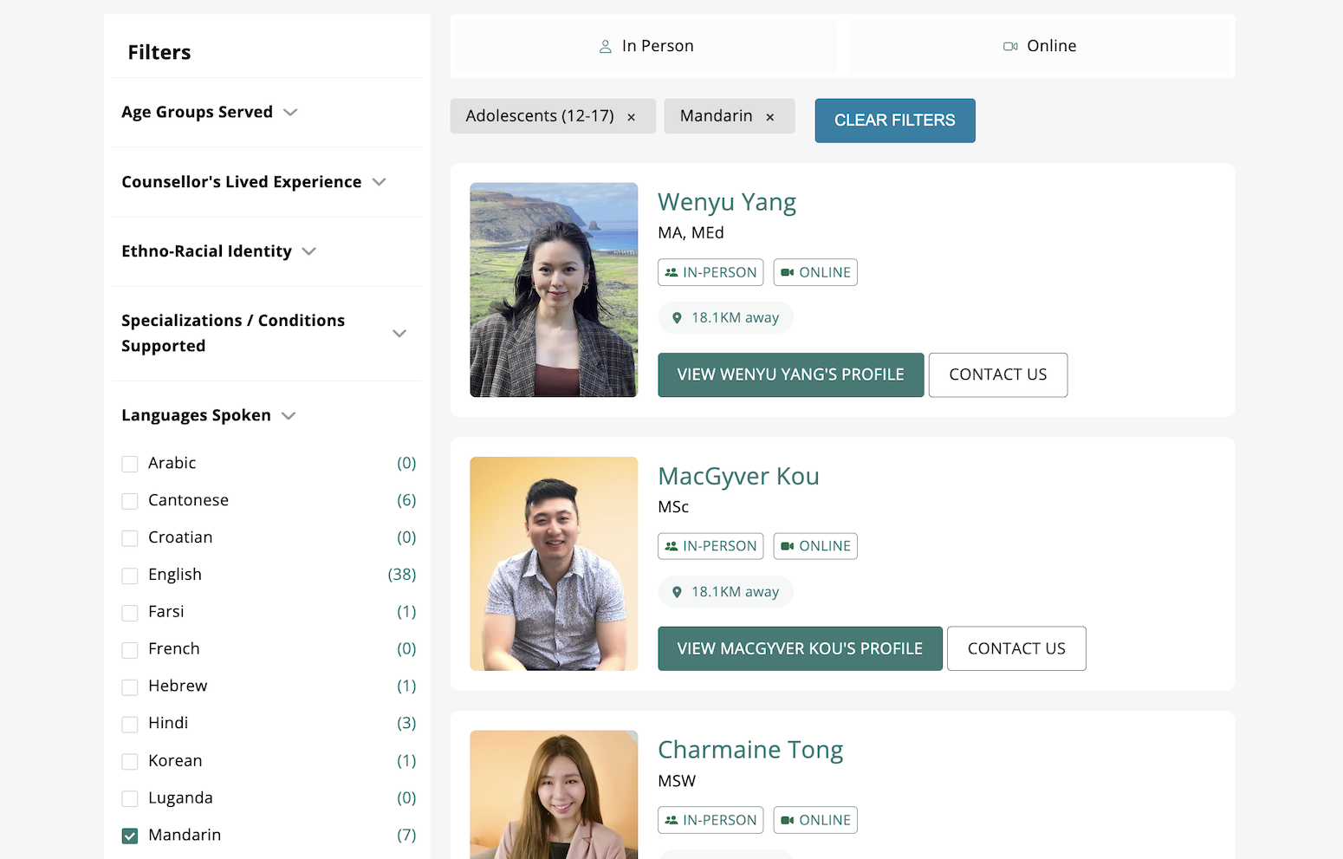Click the person icon beside In Person
This screenshot has width=1343, height=859.
604,46
